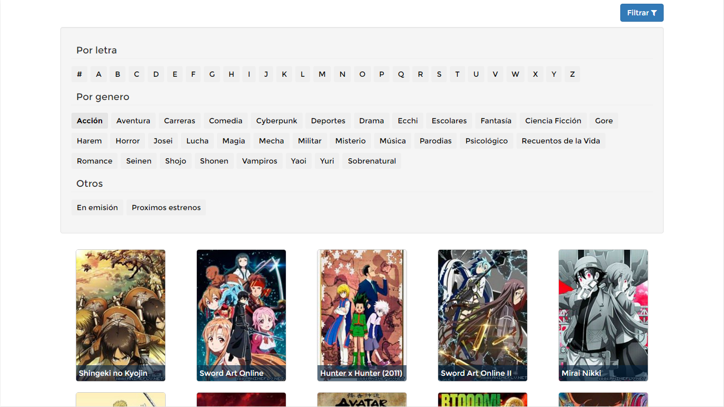The width and height of the screenshot is (724, 407).
Task: Filter by Drama genre
Action: click(372, 121)
